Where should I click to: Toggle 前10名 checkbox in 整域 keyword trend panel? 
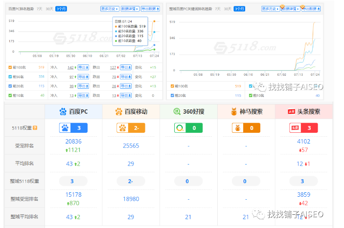click(x=251, y=96)
